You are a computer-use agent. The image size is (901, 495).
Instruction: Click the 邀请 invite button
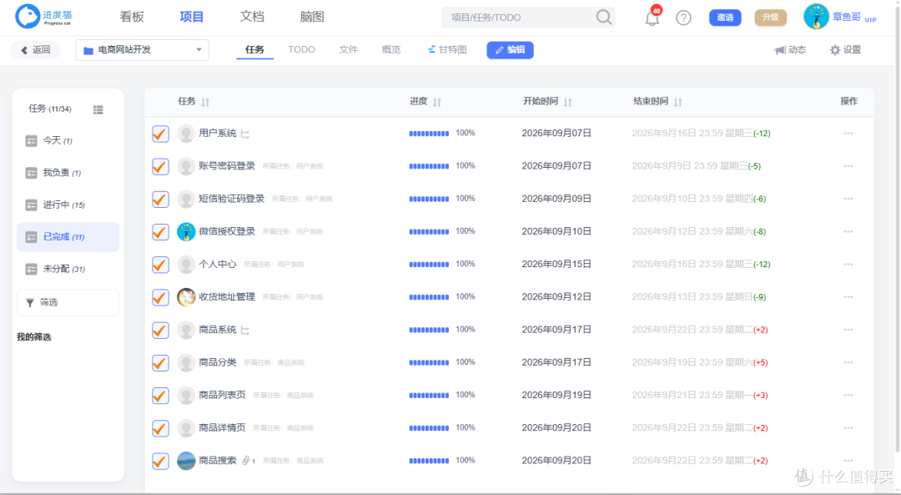(725, 18)
